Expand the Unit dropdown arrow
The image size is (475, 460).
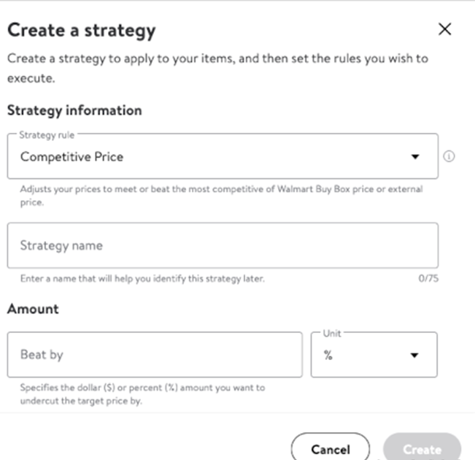[x=414, y=355]
